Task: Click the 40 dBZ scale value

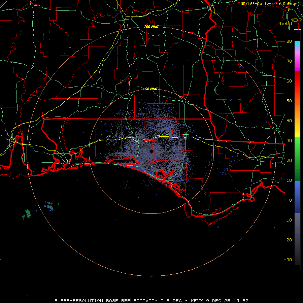Action: [x=289, y=121]
